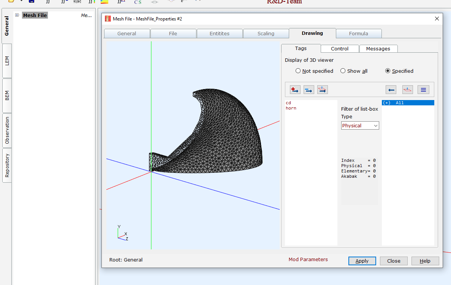Switch to the General dialog tab
Image resolution: width=451 pixels, height=285 pixels.
[127, 34]
